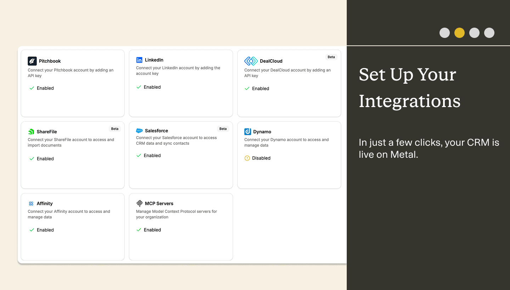This screenshot has width=510, height=290.
Task: Click the DealCloud logo icon
Action: tap(251, 61)
